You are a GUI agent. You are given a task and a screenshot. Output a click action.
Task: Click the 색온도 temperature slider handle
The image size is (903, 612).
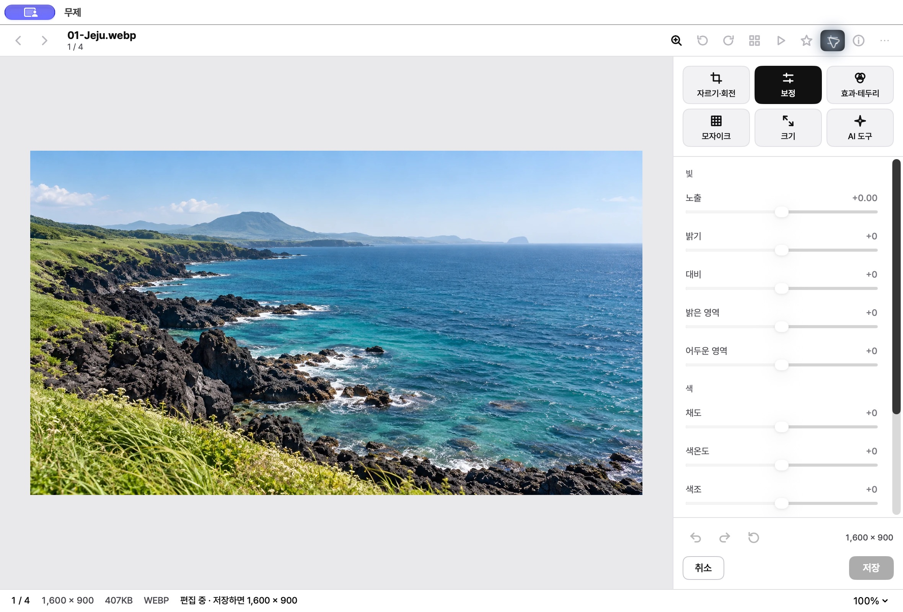781,465
